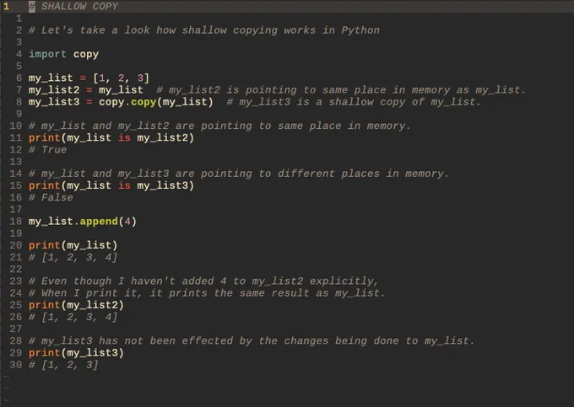Screen dimensions: 574x407
Task: Click the orange current line number 1
Action: coord(6,6)
